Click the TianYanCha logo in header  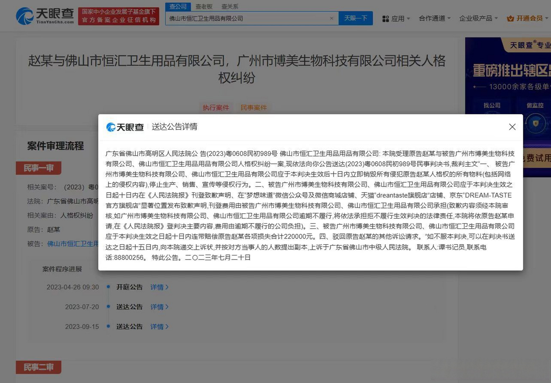pyautogui.click(x=45, y=16)
